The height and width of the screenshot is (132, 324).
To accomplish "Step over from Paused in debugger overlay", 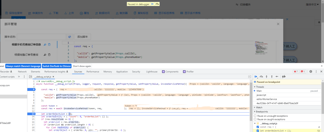I will 157,4.
